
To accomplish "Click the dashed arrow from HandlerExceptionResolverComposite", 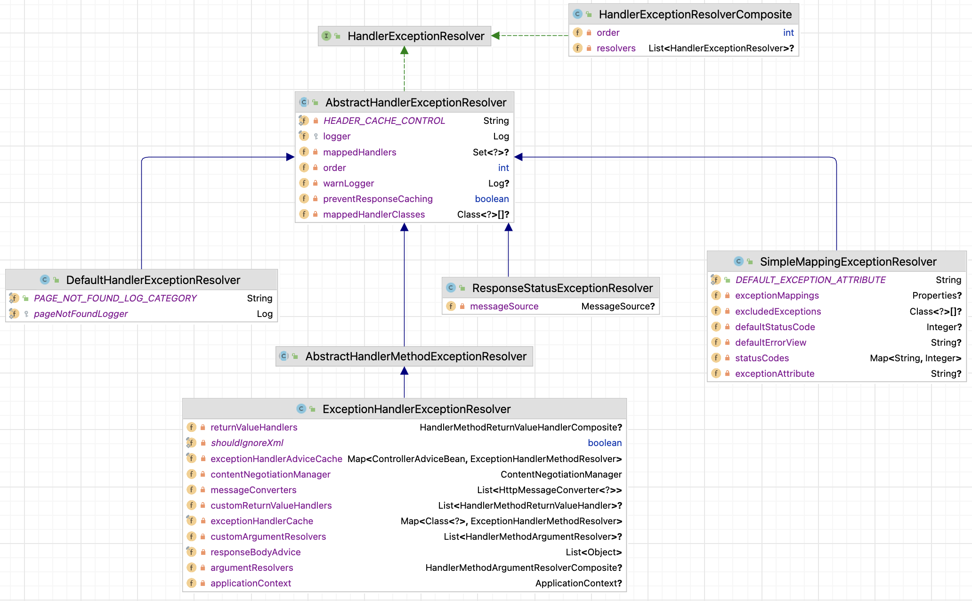I will 532,35.
